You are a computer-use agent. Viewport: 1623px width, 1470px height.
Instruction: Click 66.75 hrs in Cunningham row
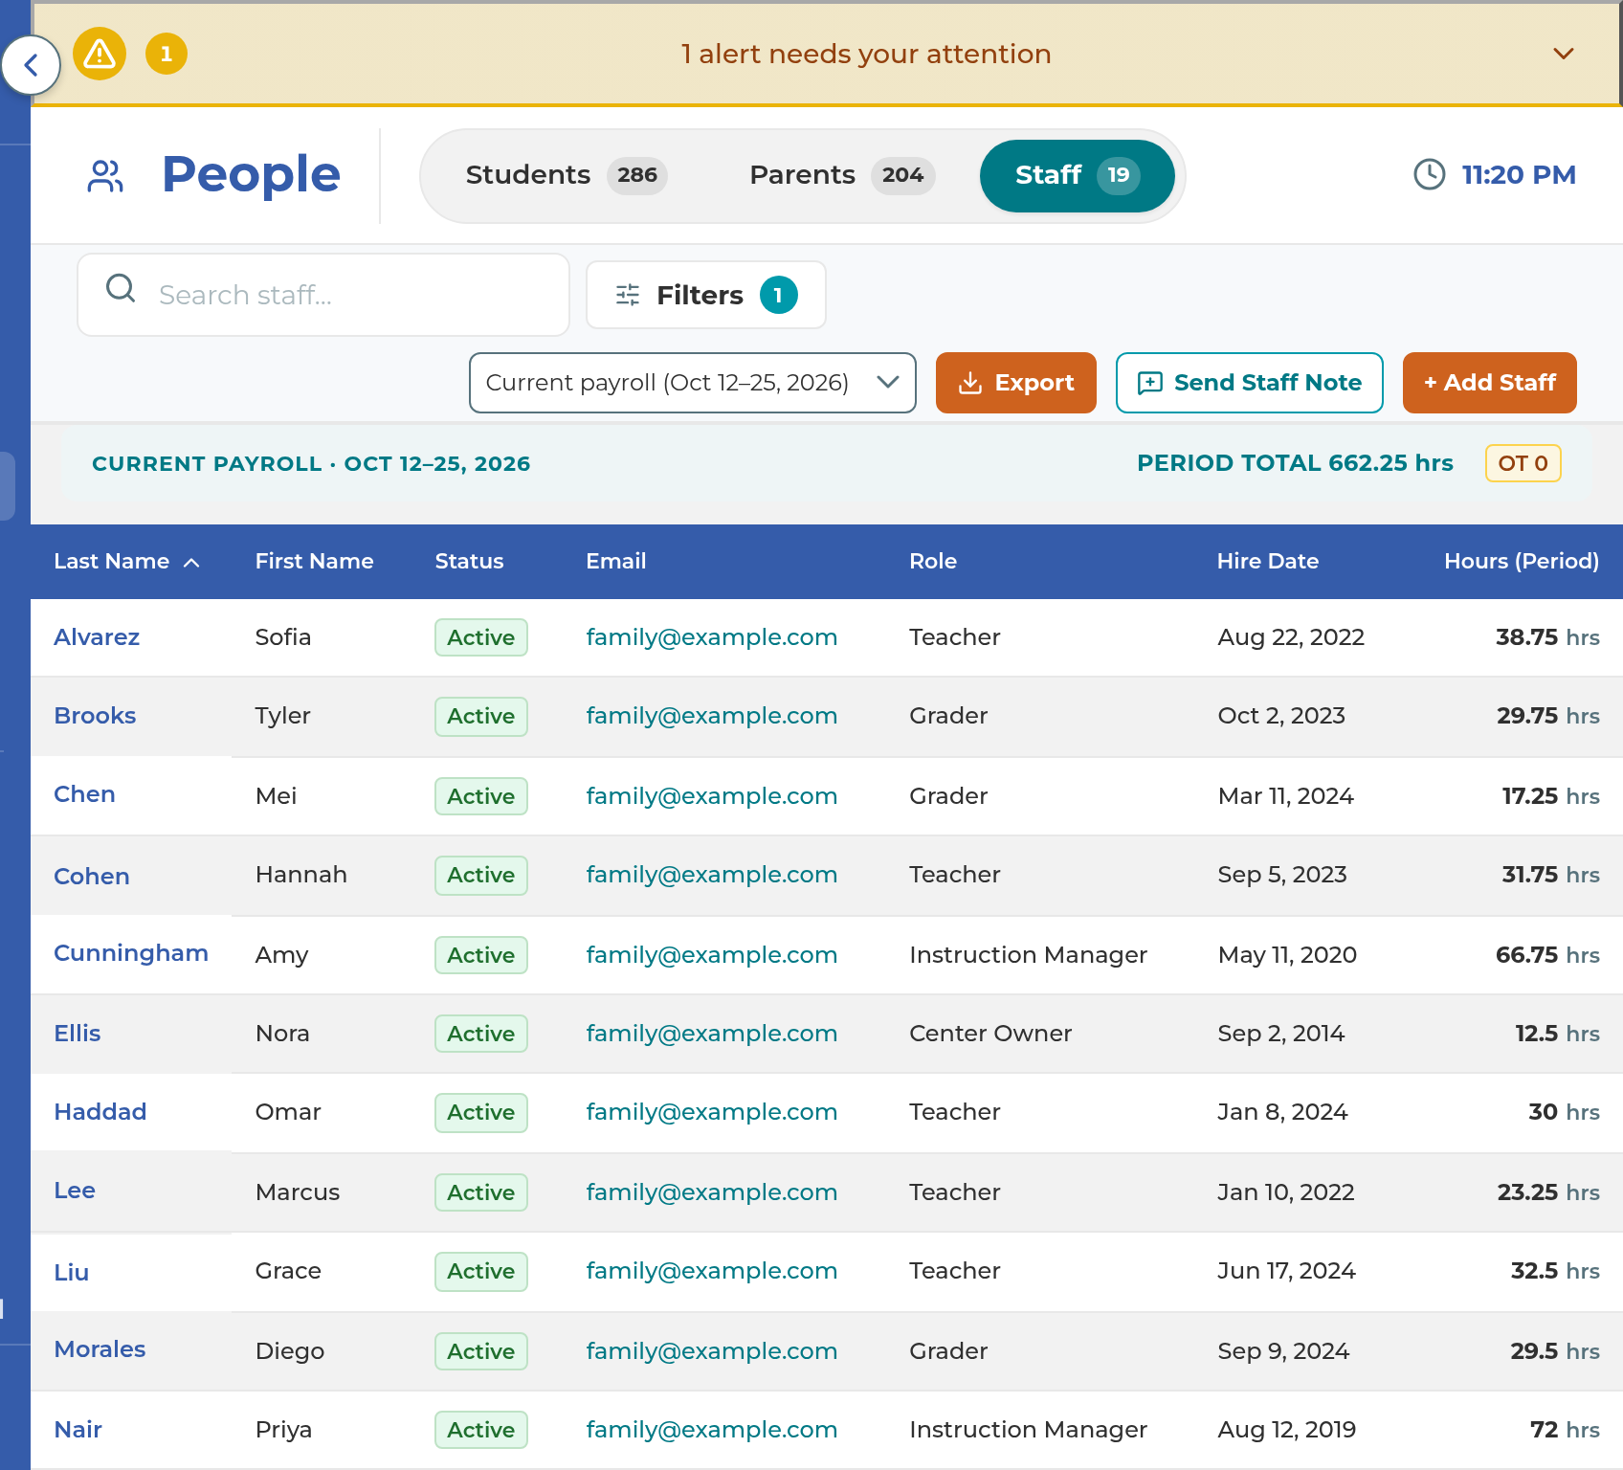1547,955
